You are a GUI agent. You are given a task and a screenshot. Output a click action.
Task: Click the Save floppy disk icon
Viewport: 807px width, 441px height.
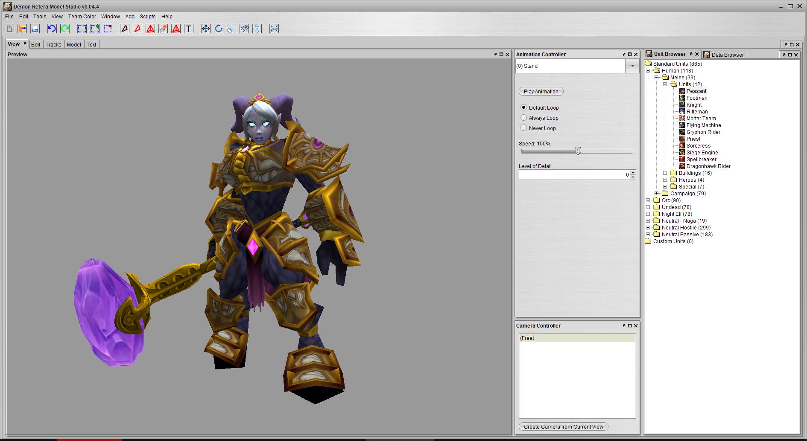pos(35,29)
